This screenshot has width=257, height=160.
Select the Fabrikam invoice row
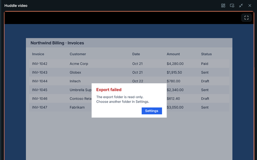(x=129, y=107)
